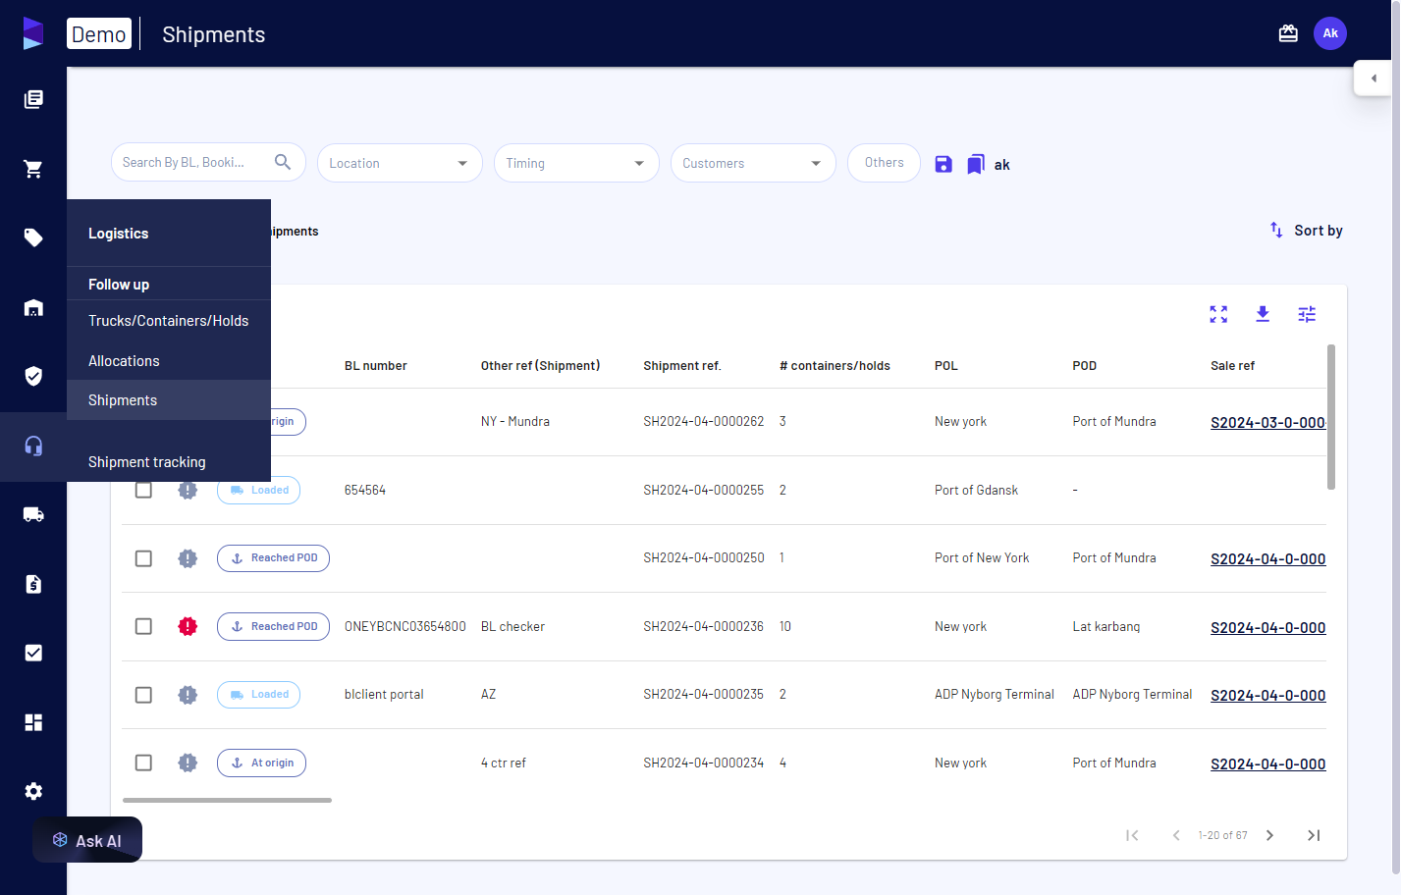
Task: Check the row for shipment SH2024-04-0000234
Action: pos(143,763)
